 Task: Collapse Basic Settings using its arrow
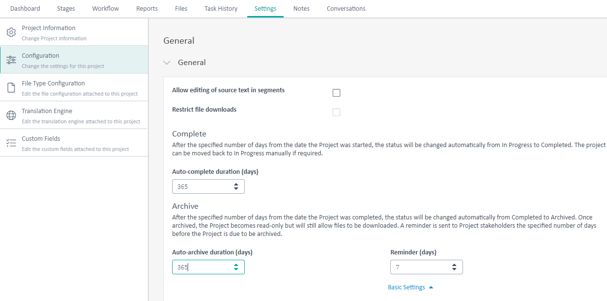[431, 287]
